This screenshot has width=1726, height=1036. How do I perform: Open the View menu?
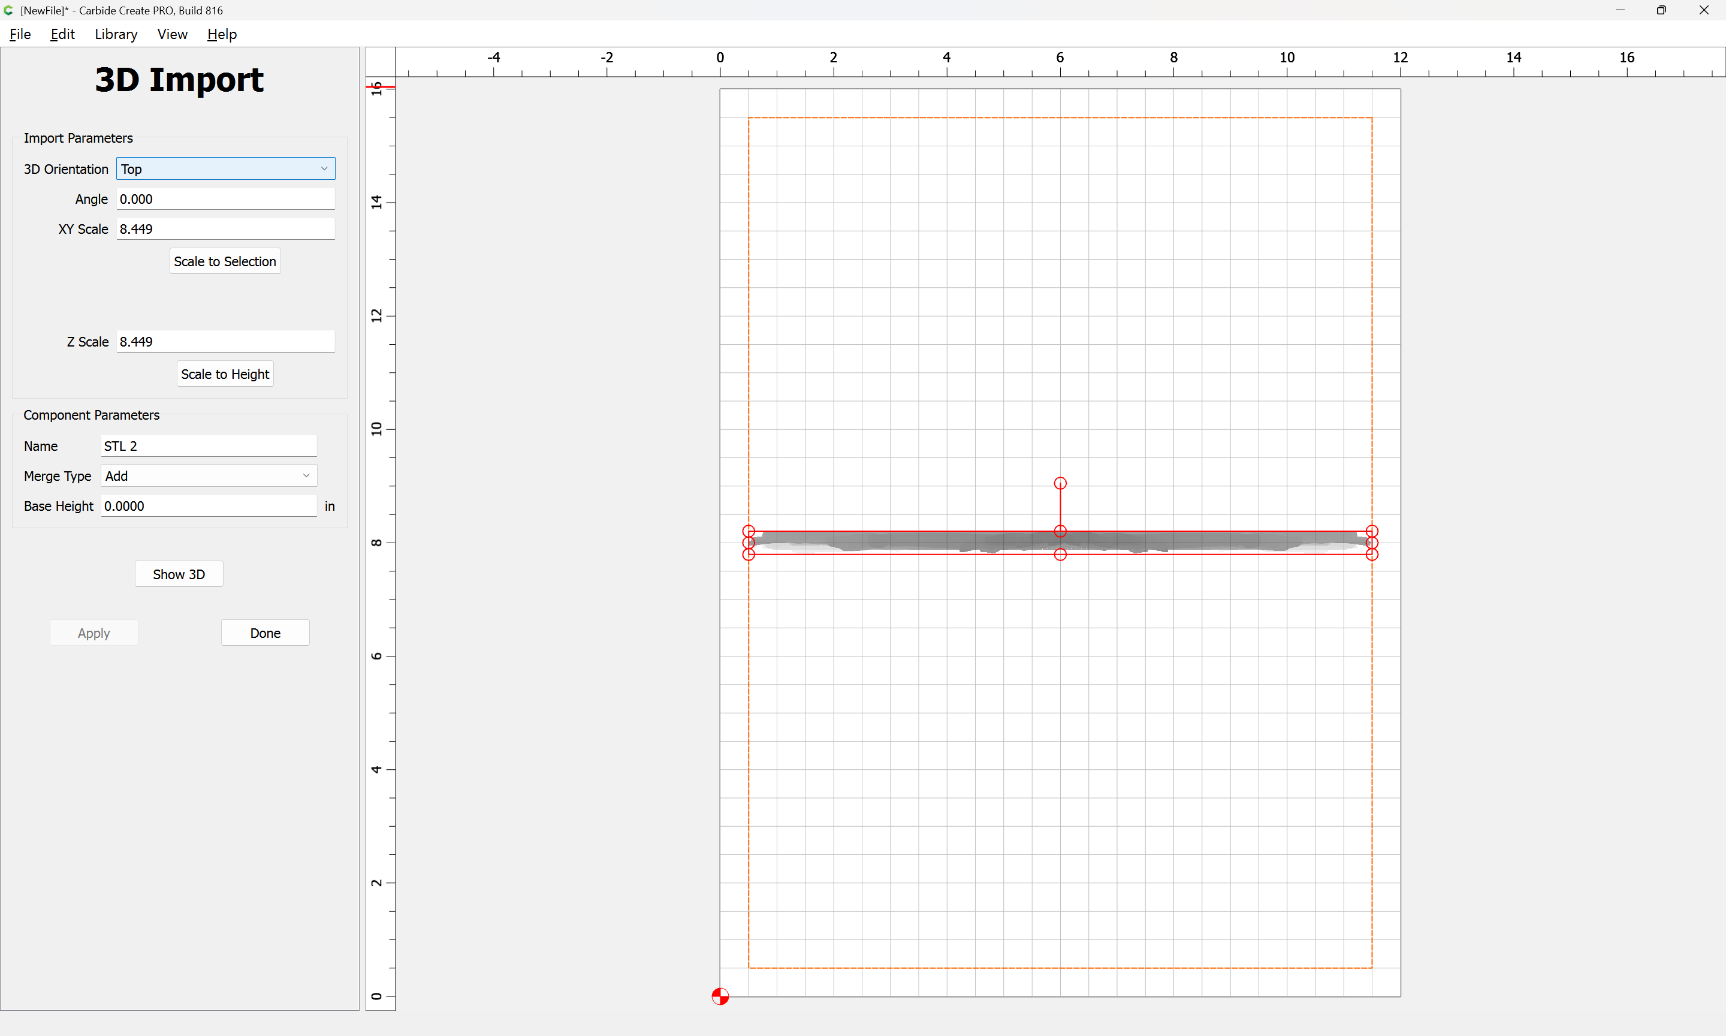coord(173,34)
